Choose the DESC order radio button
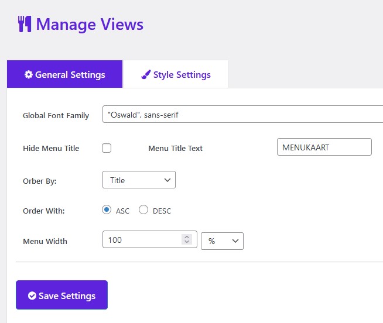This screenshot has height=323, width=383. point(143,209)
